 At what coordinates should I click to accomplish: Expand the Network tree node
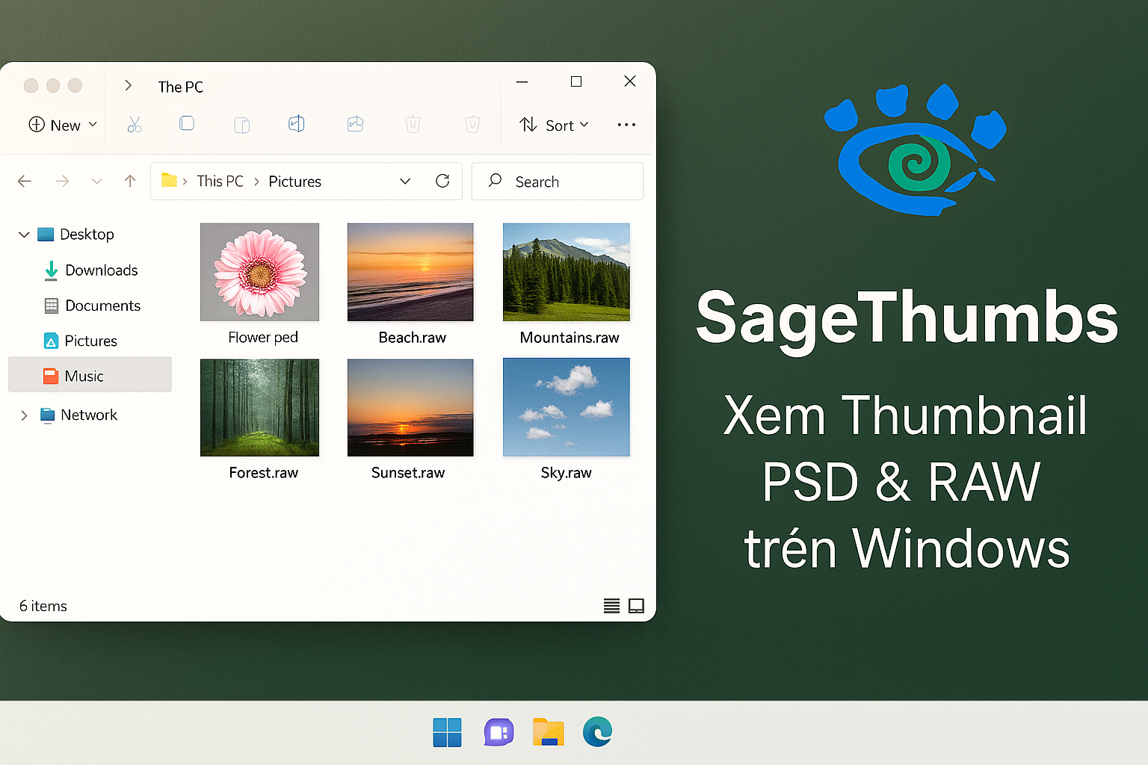(x=24, y=415)
